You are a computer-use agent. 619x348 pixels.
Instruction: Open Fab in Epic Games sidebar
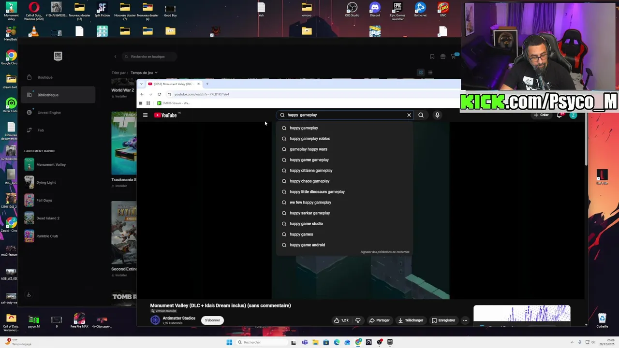click(58, 130)
